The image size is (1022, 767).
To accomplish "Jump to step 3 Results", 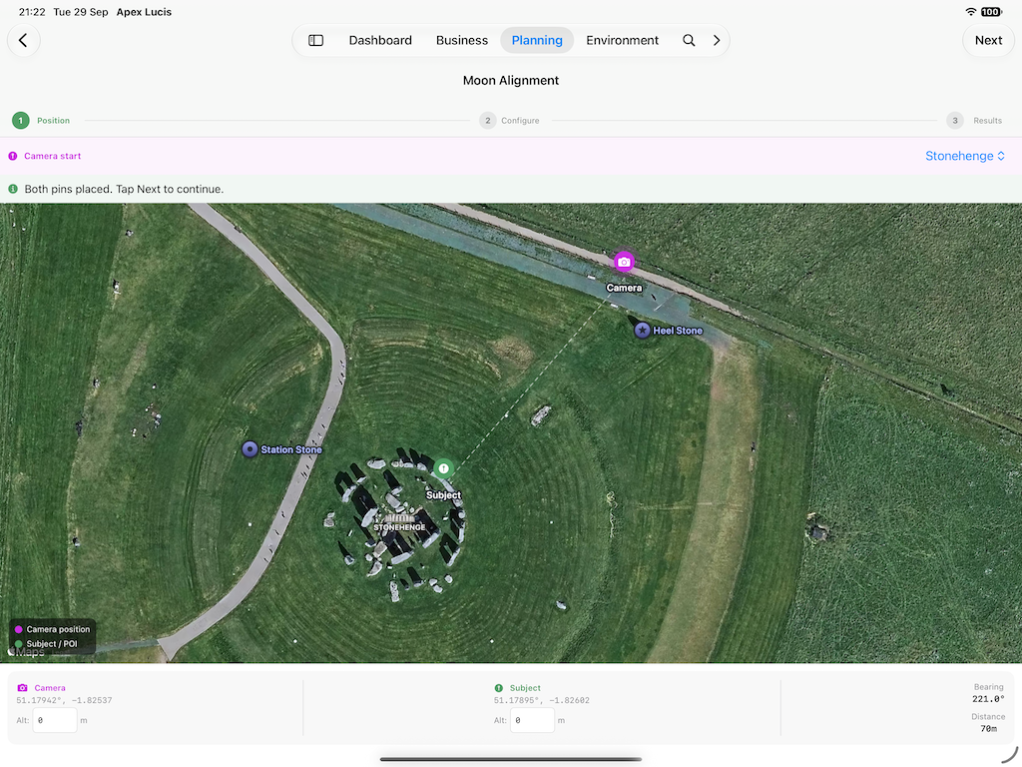I will [974, 121].
